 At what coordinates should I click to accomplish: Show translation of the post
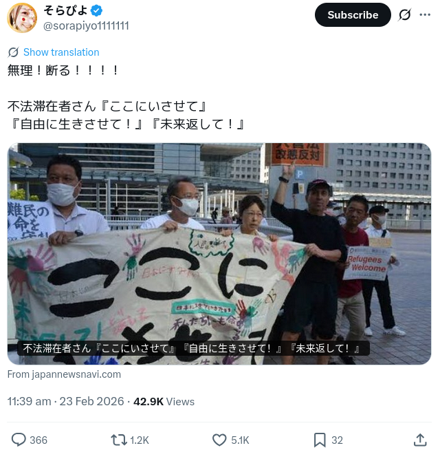(61, 52)
